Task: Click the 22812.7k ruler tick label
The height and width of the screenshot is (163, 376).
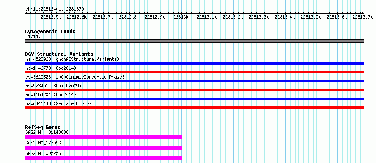Action: 103,17
